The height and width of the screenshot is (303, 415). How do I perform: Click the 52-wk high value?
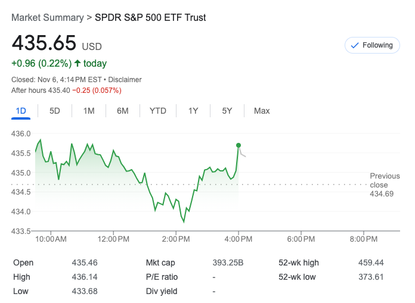[x=370, y=263]
